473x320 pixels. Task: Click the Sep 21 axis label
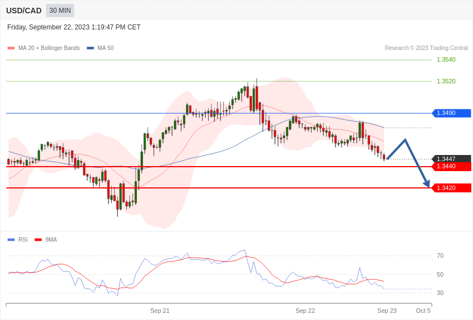click(160, 311)
